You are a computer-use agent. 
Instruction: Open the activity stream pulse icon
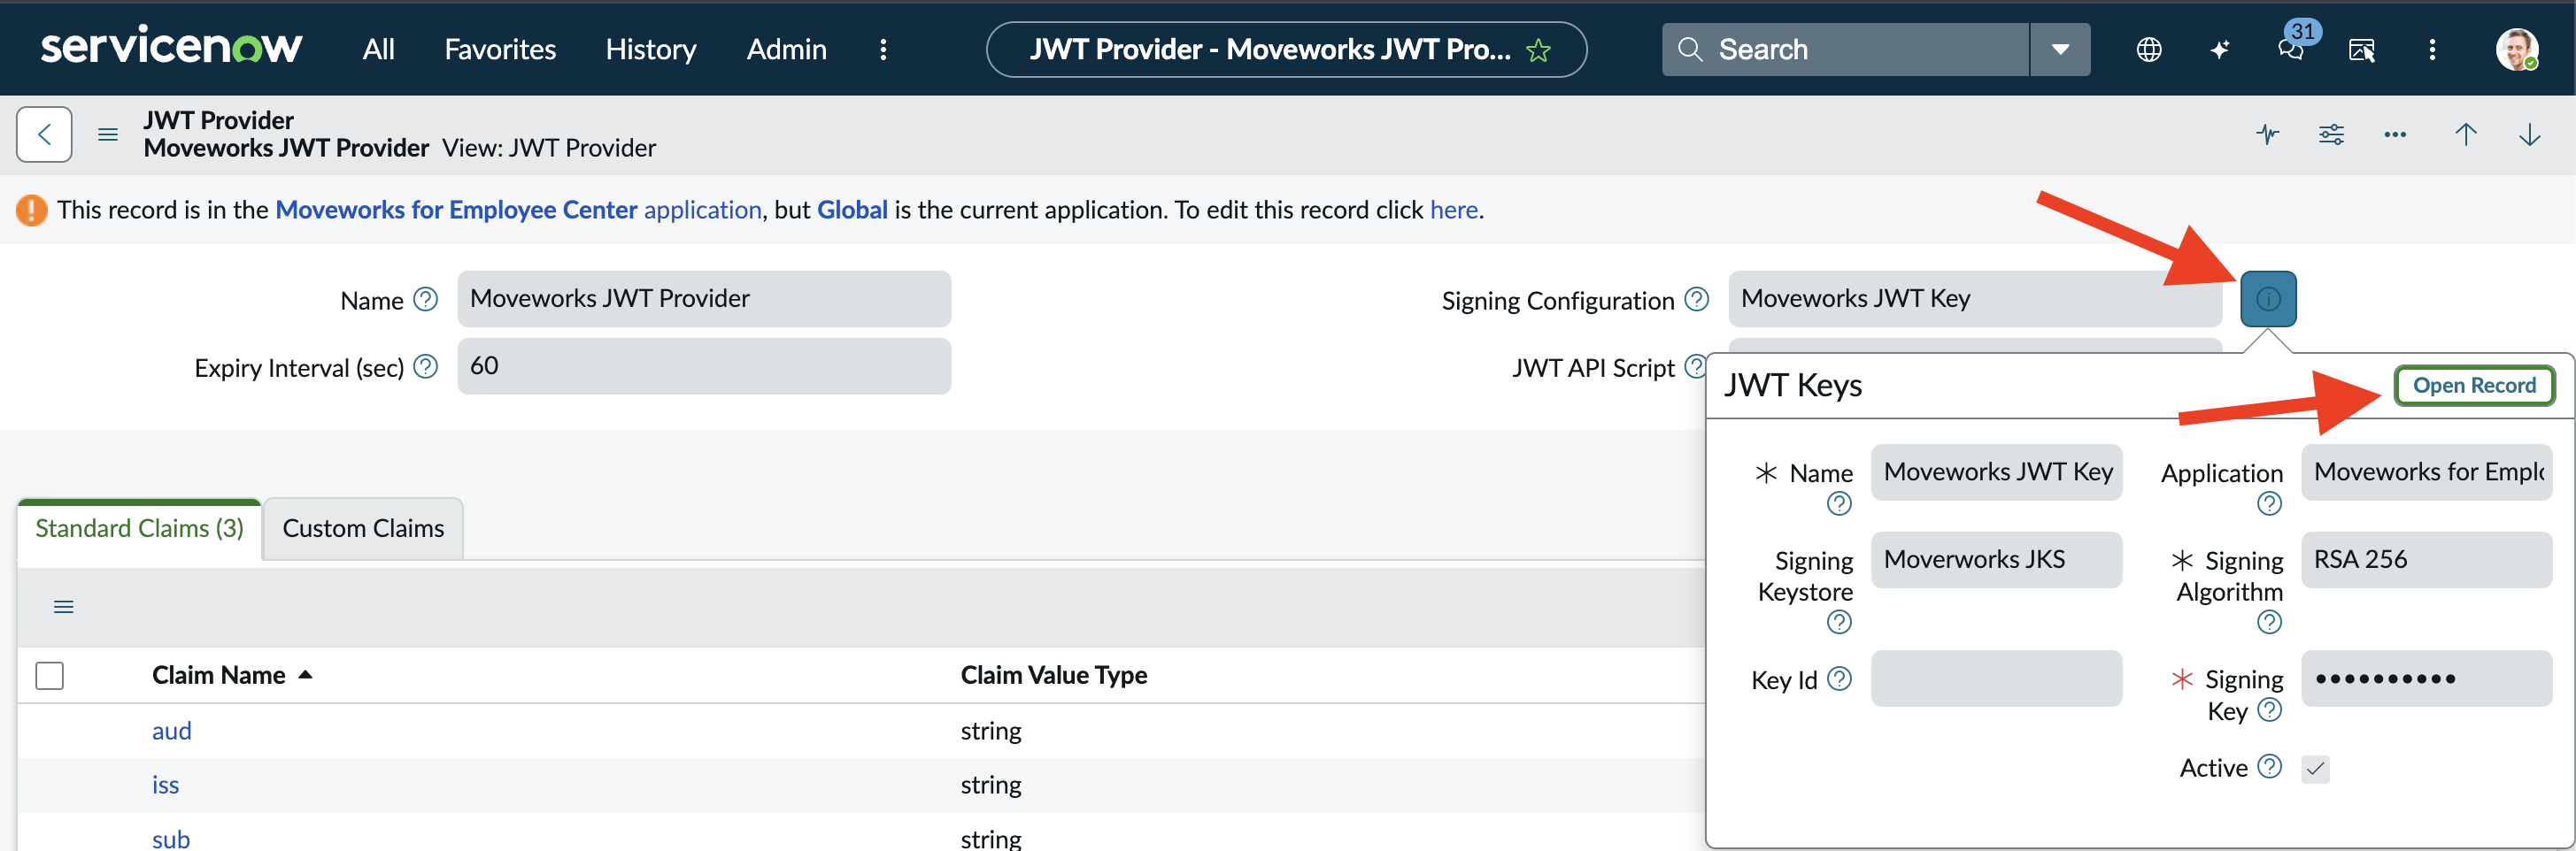point(2268,134)
